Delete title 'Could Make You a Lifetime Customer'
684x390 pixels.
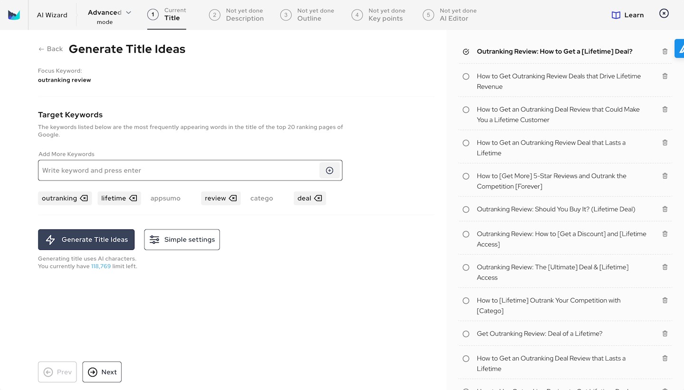click(x=665, y=109)
